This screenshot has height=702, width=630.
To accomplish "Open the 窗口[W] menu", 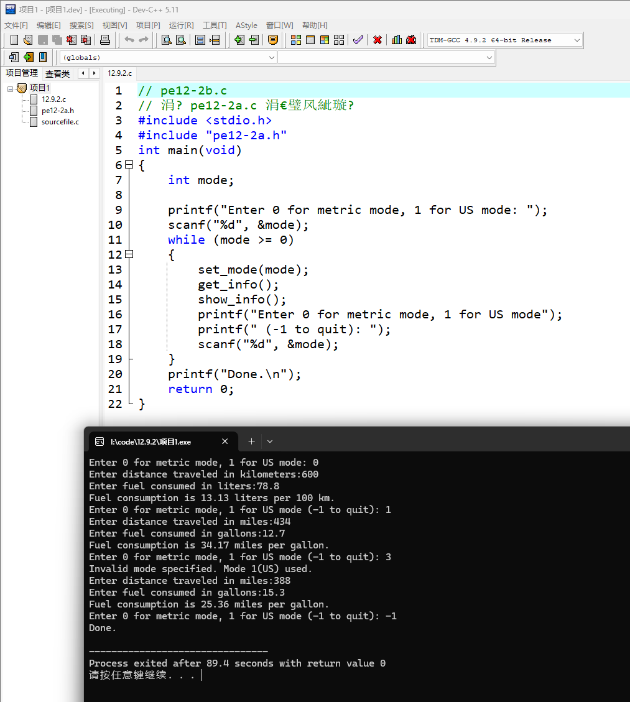I will click(x=279, y=25).
